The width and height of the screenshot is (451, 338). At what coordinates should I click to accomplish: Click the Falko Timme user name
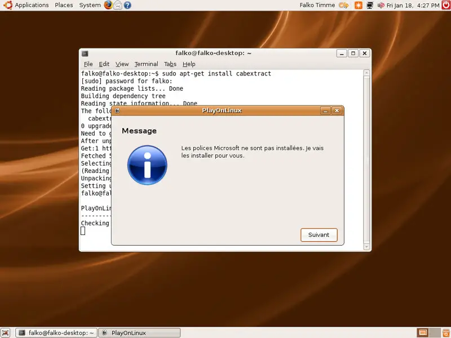(317, 5)
